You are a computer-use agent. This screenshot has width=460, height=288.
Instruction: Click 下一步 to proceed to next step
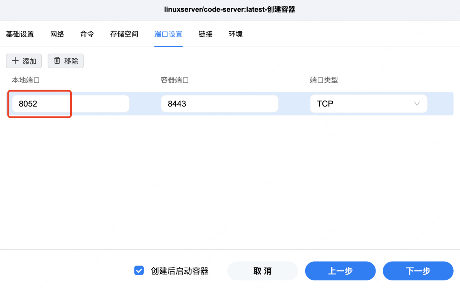coord(418,271)
